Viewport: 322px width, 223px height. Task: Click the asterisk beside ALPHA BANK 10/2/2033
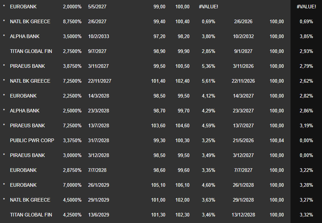[4, 36]
